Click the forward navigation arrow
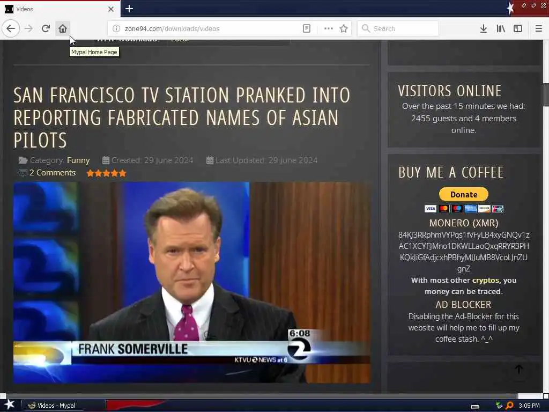The height and width of the screenshot is (412, 549). [x=29, y=28]
